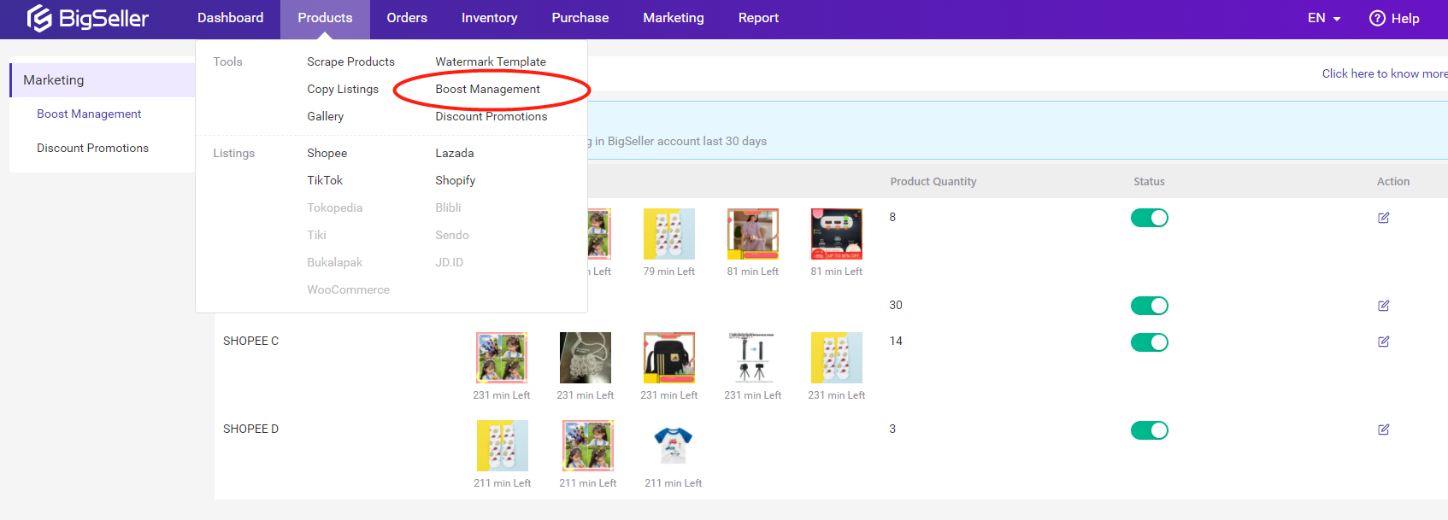The height and width of the screenshot is (520, 1448).
Task: Click edit icon for the 30-product row
Action: point(1383,306)
